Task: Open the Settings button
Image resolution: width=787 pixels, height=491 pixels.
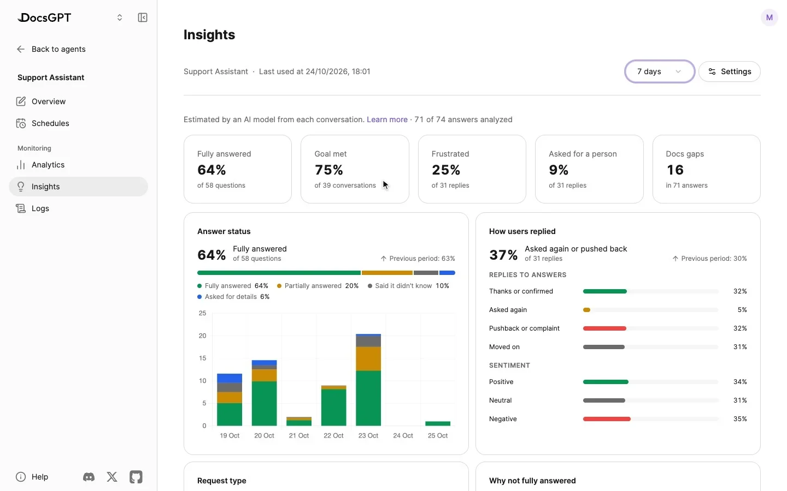Action: click(729, 71)
